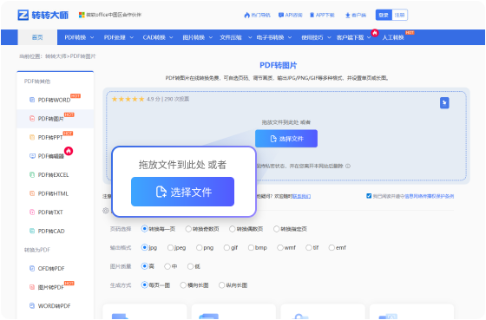Click info icon beside privacy notice
This screenshot has height=320, width=486.
[x=348, y=166]
